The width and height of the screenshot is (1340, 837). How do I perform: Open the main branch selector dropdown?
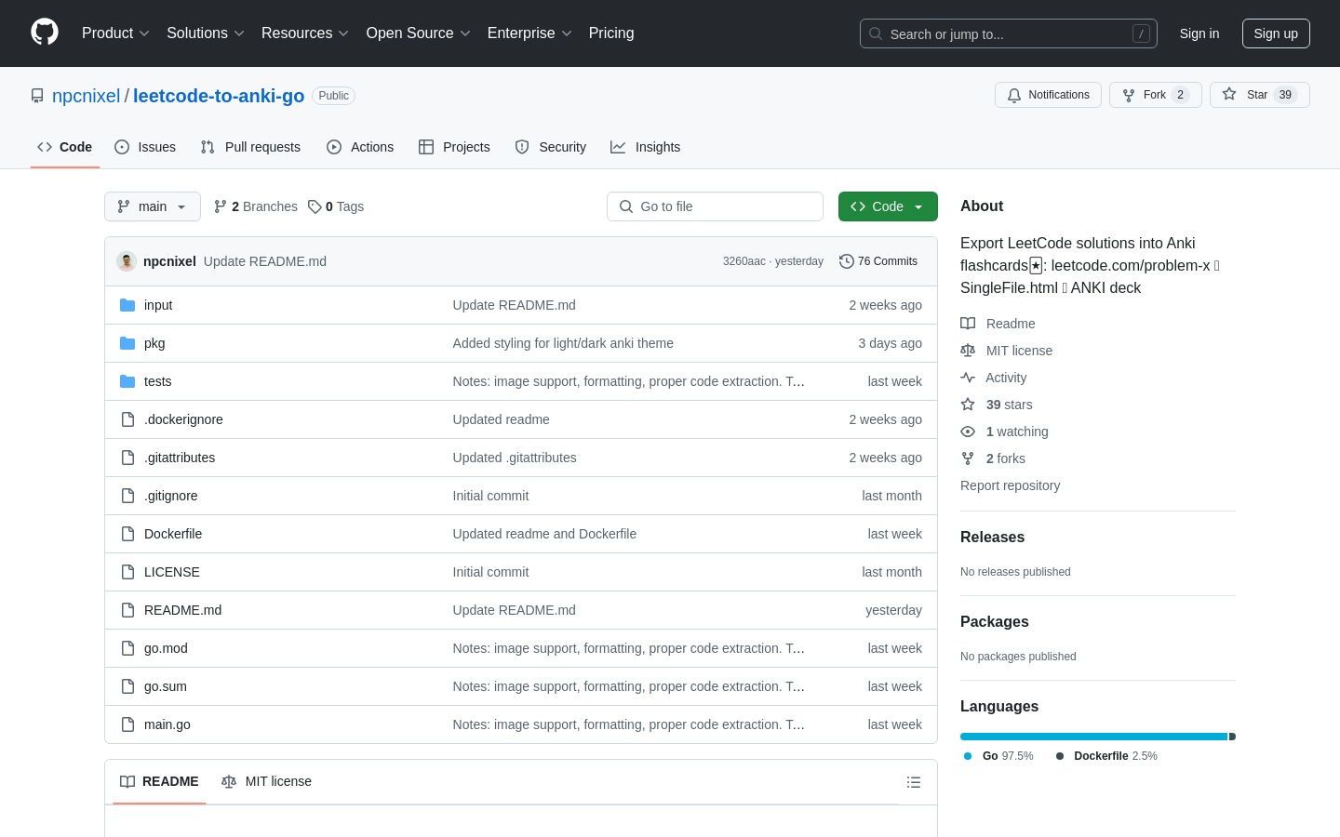[153, 206]
